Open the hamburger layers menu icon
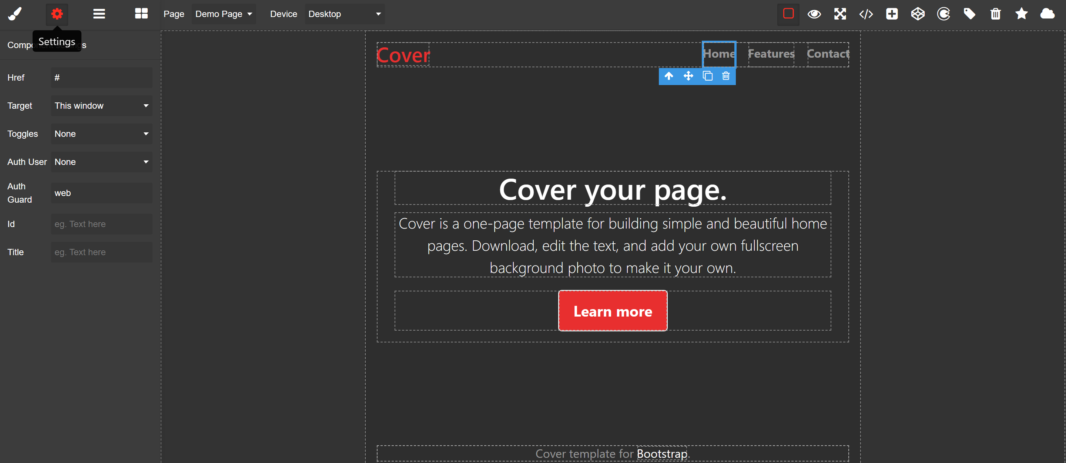1066x463 pixels. click(x=99, y=14)
